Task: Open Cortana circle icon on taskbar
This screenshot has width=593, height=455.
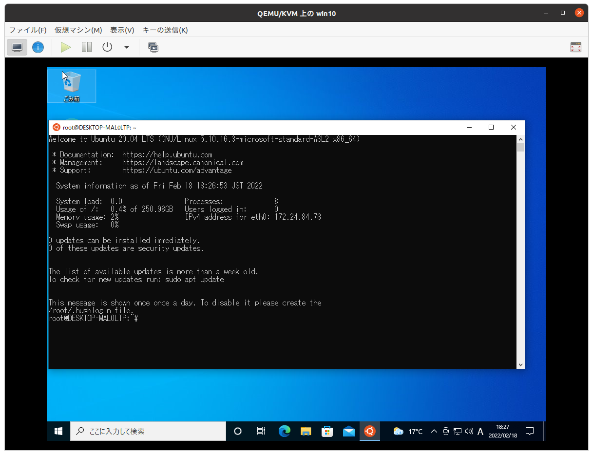Action: (238, 431)
